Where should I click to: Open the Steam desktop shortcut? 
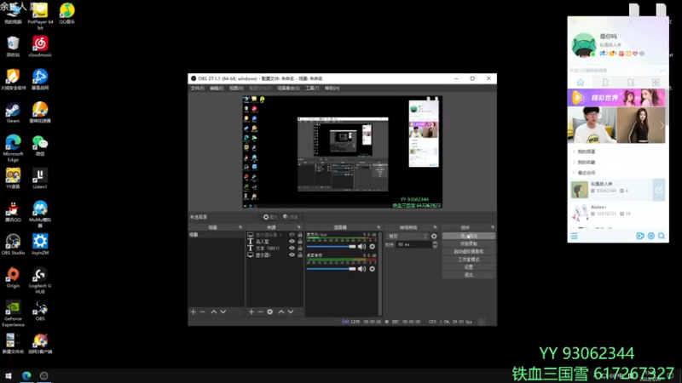(13, 113)
